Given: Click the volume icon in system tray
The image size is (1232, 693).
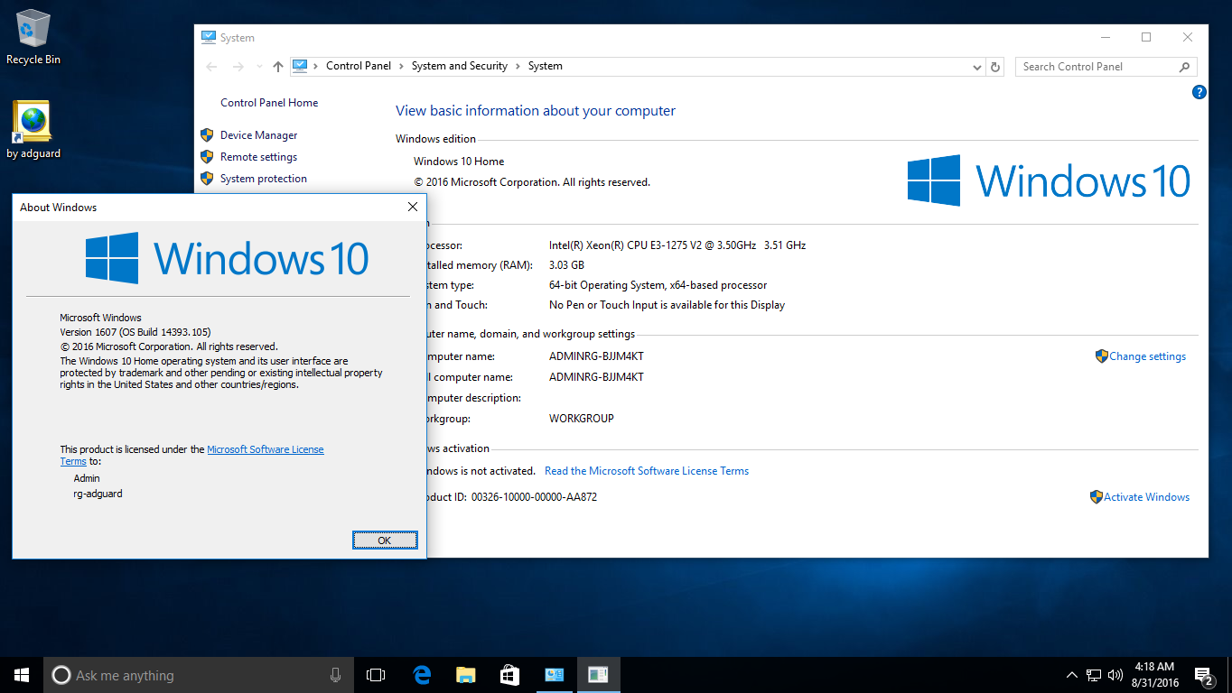Looking at the screenshot, I should pos(1115,675).
